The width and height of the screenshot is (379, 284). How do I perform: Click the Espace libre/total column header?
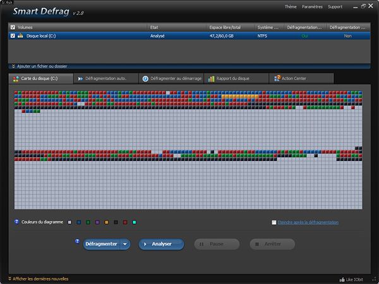point(225,28)
